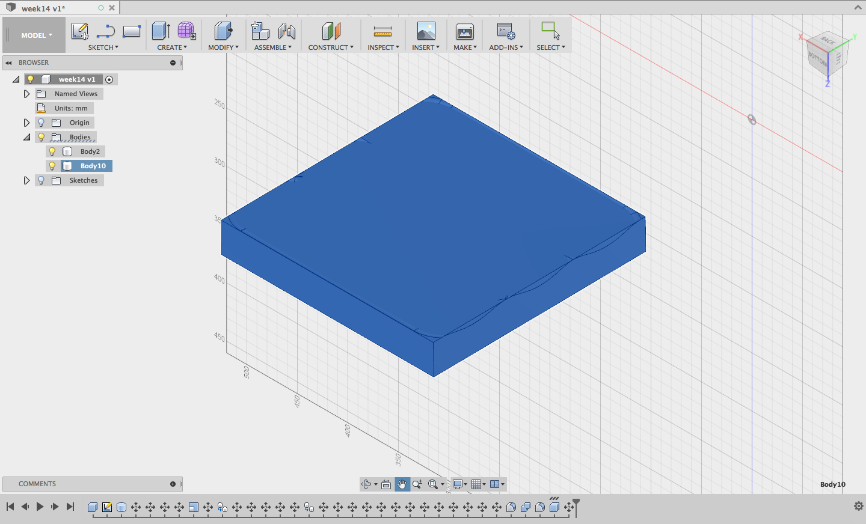The image size is (866, 524).
Task: Click the timeline end marker
Action: click(x=576, y=507)
